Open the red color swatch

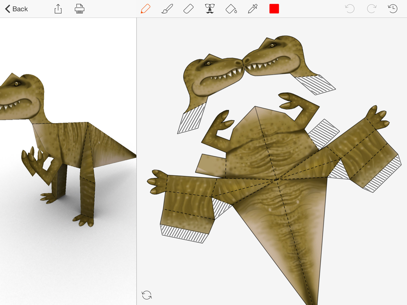point(274,9)
